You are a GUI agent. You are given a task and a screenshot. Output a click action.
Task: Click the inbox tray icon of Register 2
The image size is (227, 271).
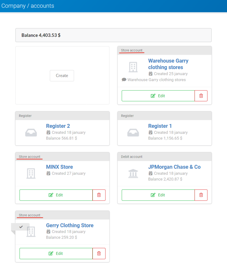pos(31,133)
